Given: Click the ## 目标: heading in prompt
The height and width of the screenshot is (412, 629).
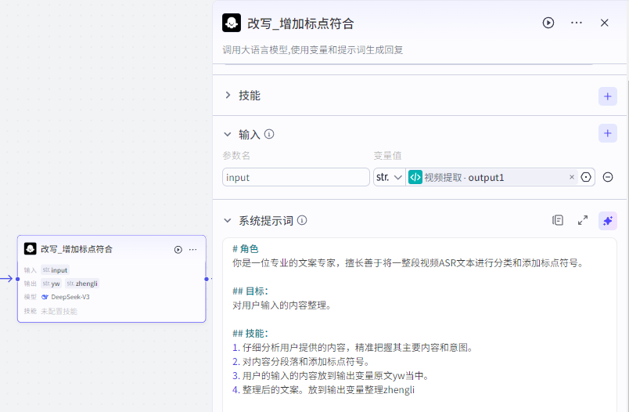Looking at the screenshot, I should (250, 291).
